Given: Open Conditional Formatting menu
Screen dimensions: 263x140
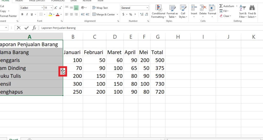Looking at the screenshot, I should (x=158, y=11).
